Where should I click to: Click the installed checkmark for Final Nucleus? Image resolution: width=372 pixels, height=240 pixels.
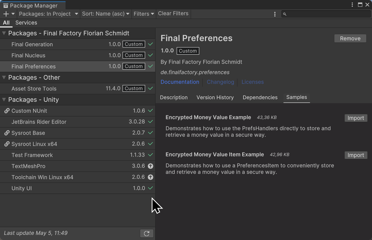tap(151, 55)
